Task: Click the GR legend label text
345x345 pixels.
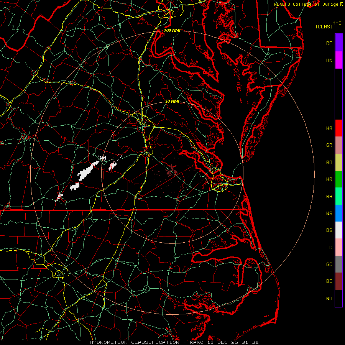Action: pyautogui.click(x=329, y=145)
